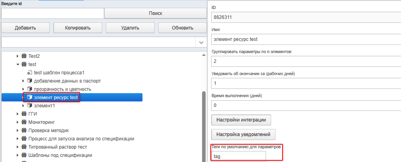The width and height of the screenshot is (401, 162).
Task: Click the Добавить button
Action: [25, 28]
